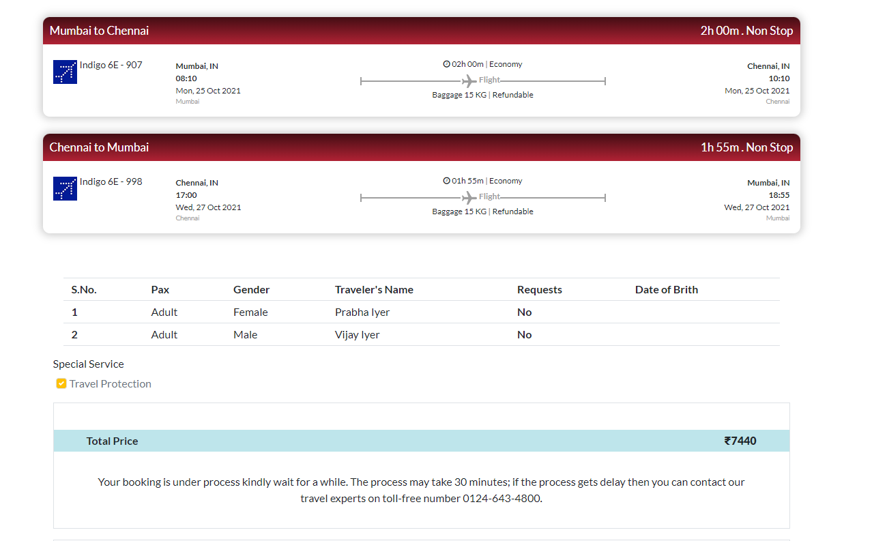Select the Mumbai to Chennai header bar
887x541 pixels.
pos(421,31)
